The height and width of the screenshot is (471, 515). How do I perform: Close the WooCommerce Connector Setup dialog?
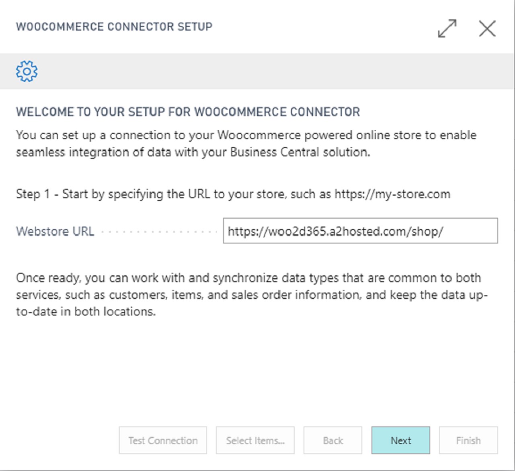(487, 29)
